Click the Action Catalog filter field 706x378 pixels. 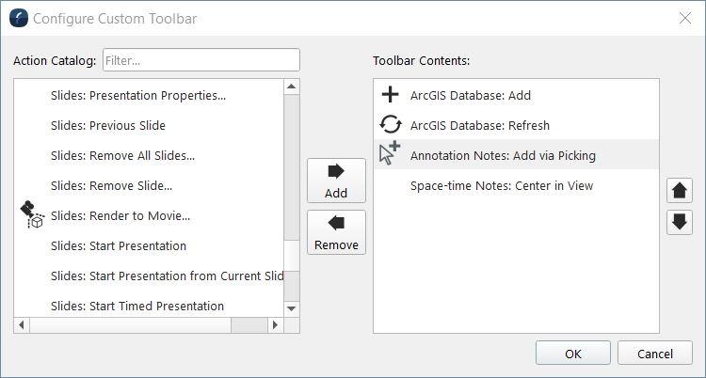pos(201,60)
